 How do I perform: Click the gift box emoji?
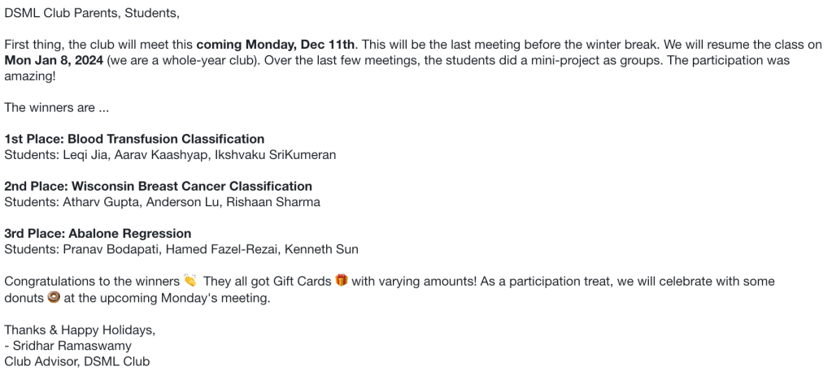pyautogui.click(x=342, y=282)
